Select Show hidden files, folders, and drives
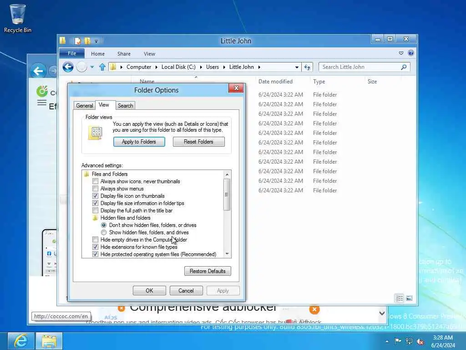Image resolution: width=466 pixels, height=350 pixels. (x=104, y=232)
